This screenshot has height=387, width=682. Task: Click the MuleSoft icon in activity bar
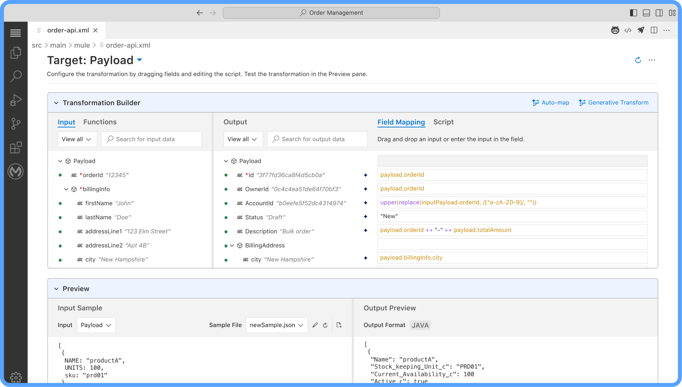(x=16, y=171)
